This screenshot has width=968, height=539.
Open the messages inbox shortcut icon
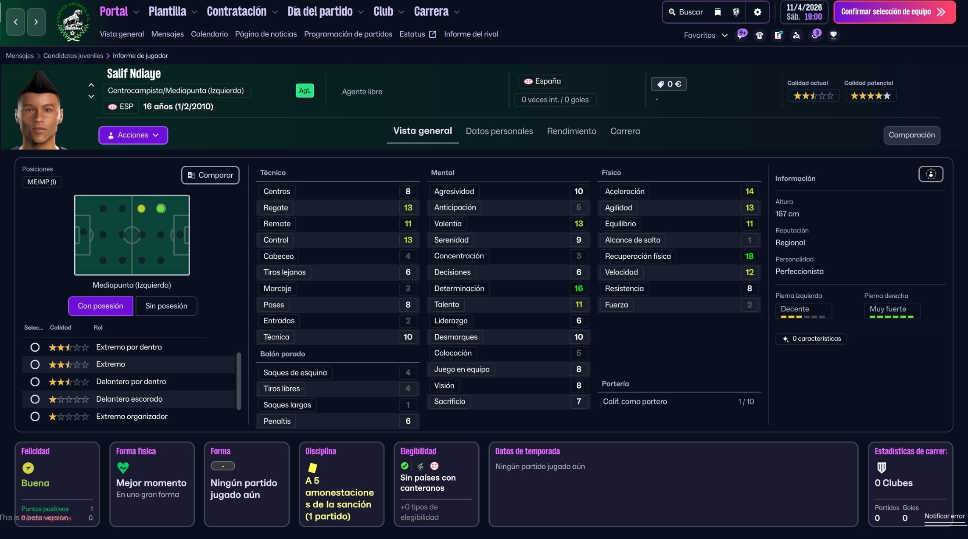pyautogui.click(x=741, y=35)
